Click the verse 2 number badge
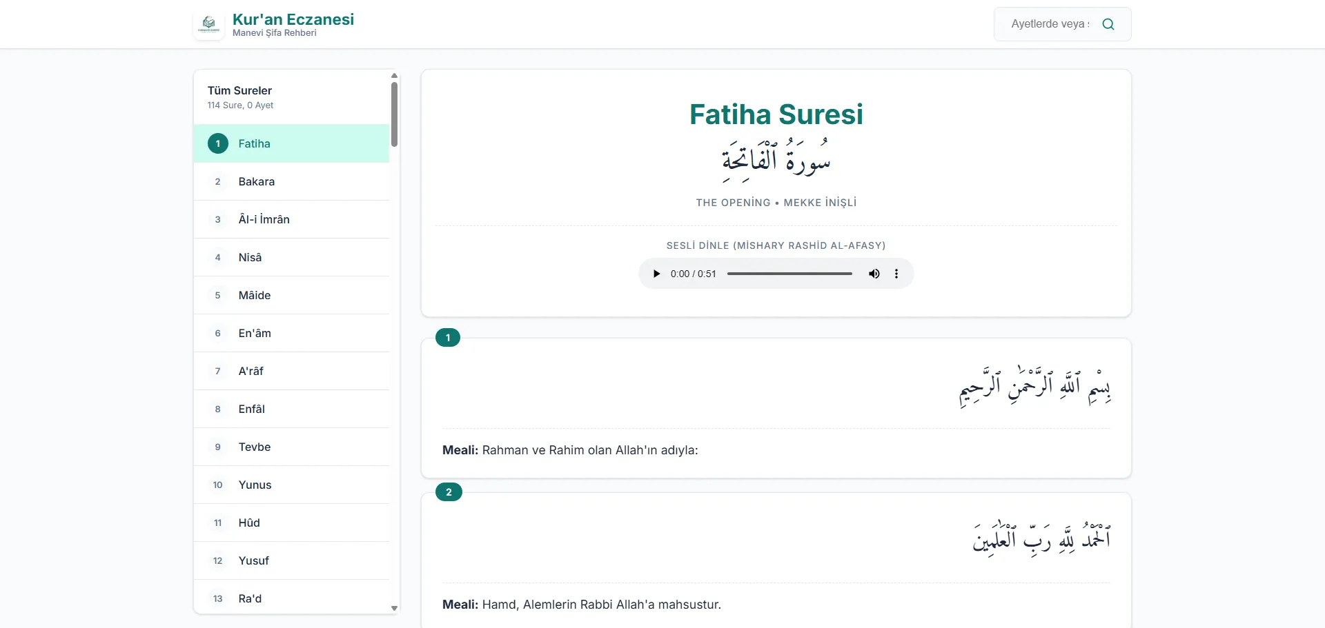This screenshot has height=628, width=1325. 449,492
